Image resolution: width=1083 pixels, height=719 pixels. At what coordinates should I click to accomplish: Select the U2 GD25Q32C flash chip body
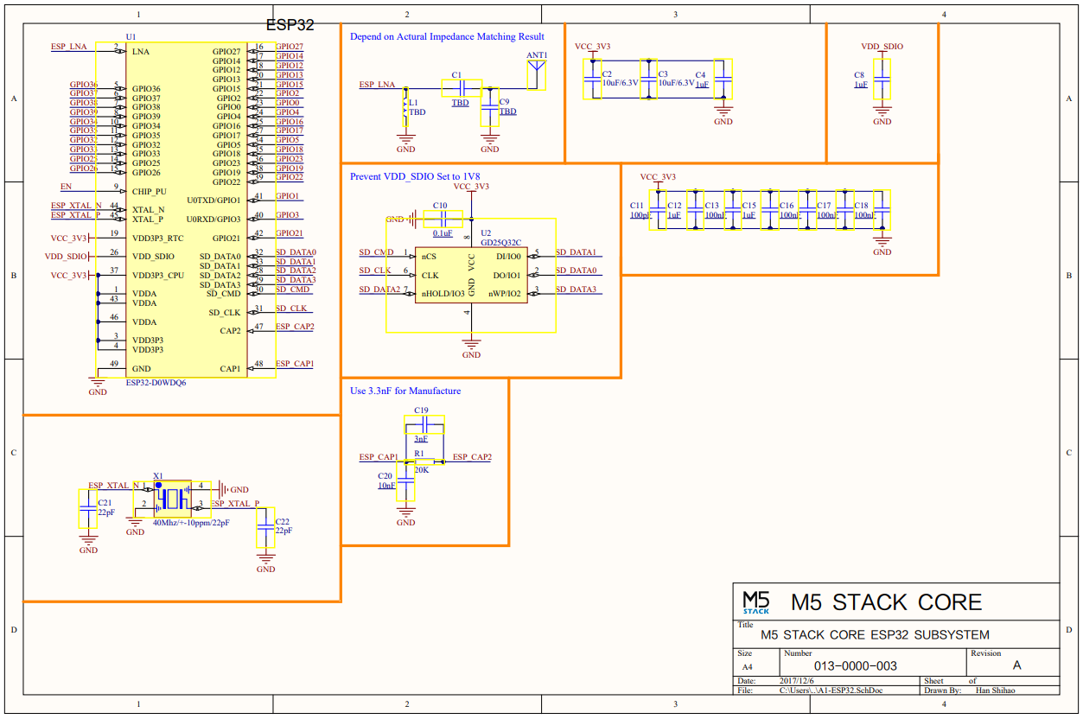[x=471, y=276]
